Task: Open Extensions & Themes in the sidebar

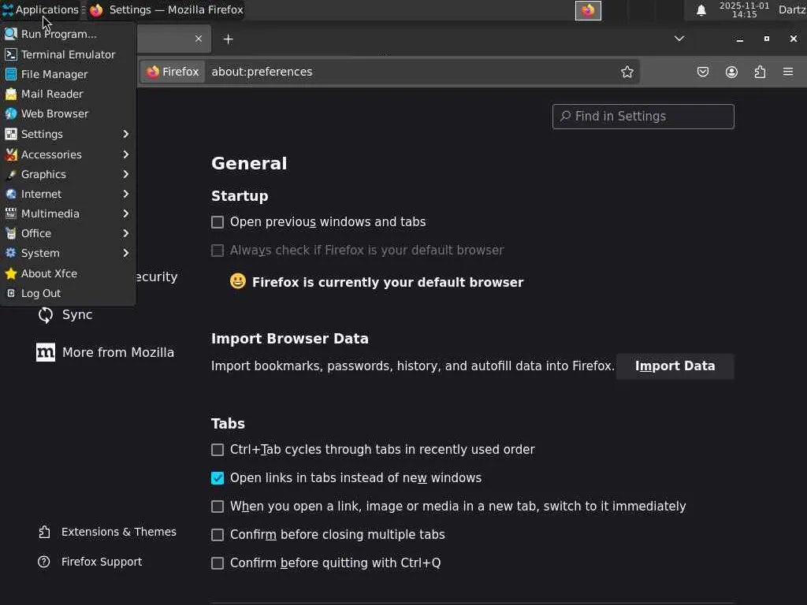Action: tap(118, 532)
